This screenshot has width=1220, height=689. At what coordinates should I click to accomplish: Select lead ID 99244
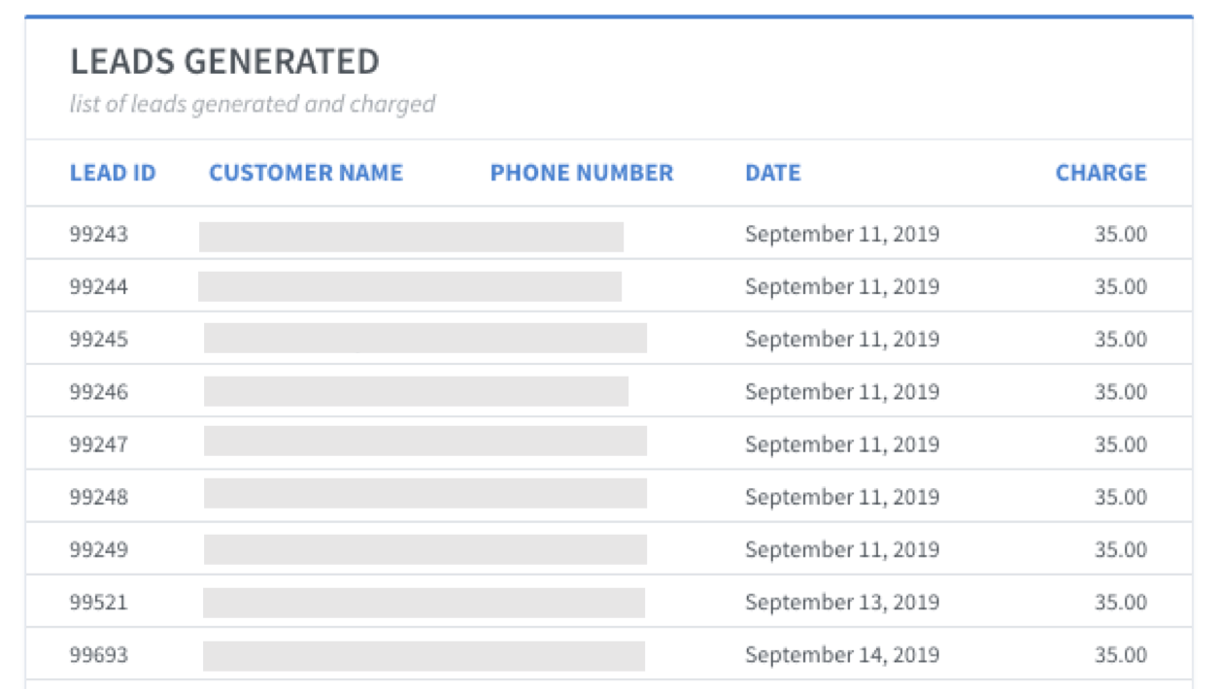[x=98, y=286]
